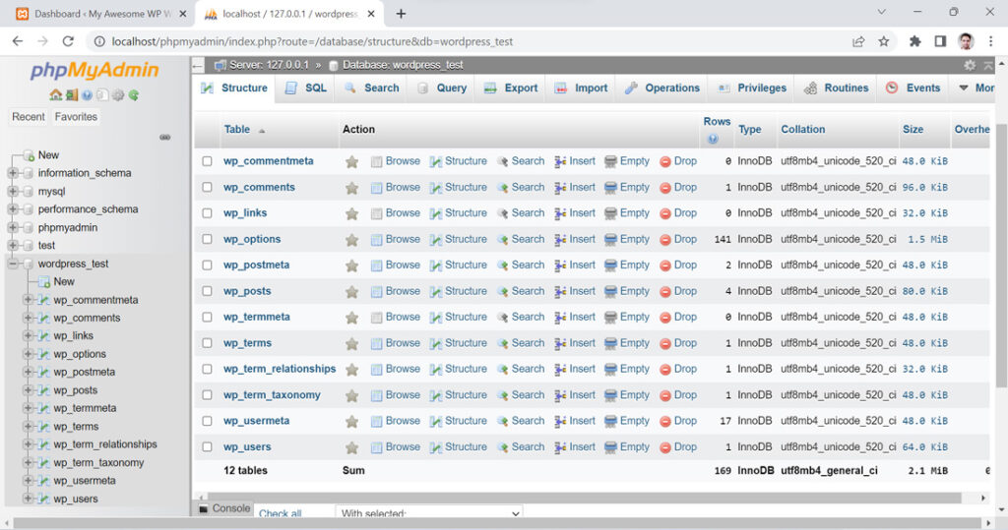Image resolution: width=1008 pixels, height=530 pixels.
Task: Collapse the wordpress_test database tree
Action: pos(13,264)
